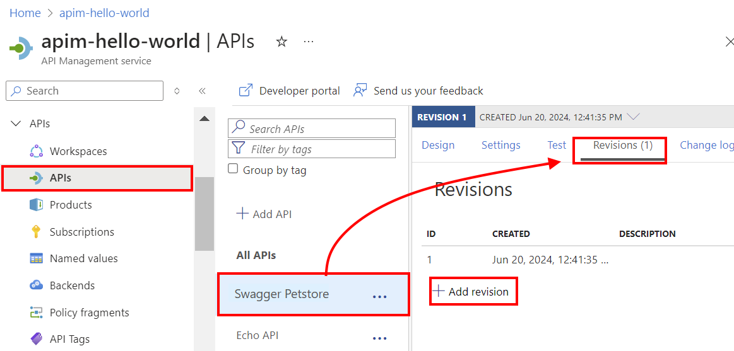This screenshot has width=734, height=351.
Task: Click the Search APIs magnifier icon
Action: [239, 127]
